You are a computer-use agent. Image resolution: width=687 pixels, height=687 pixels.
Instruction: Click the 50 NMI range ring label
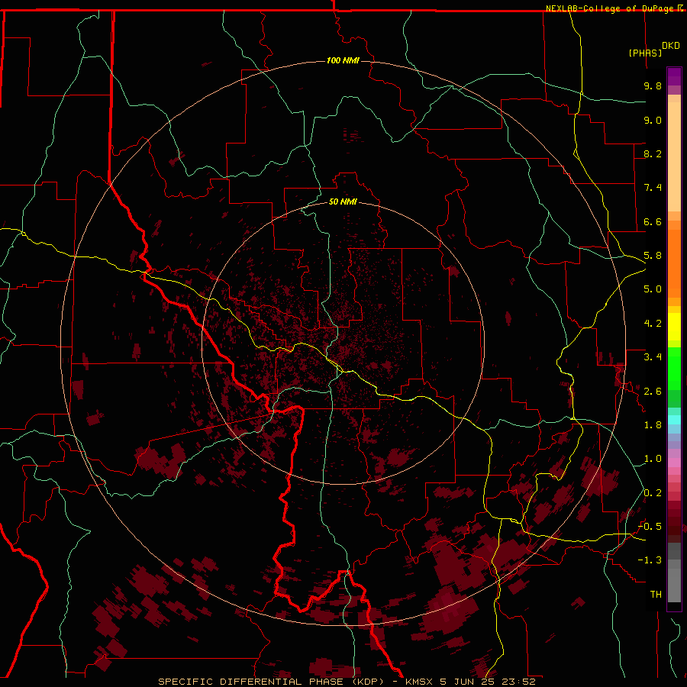(x=343, y=202)
